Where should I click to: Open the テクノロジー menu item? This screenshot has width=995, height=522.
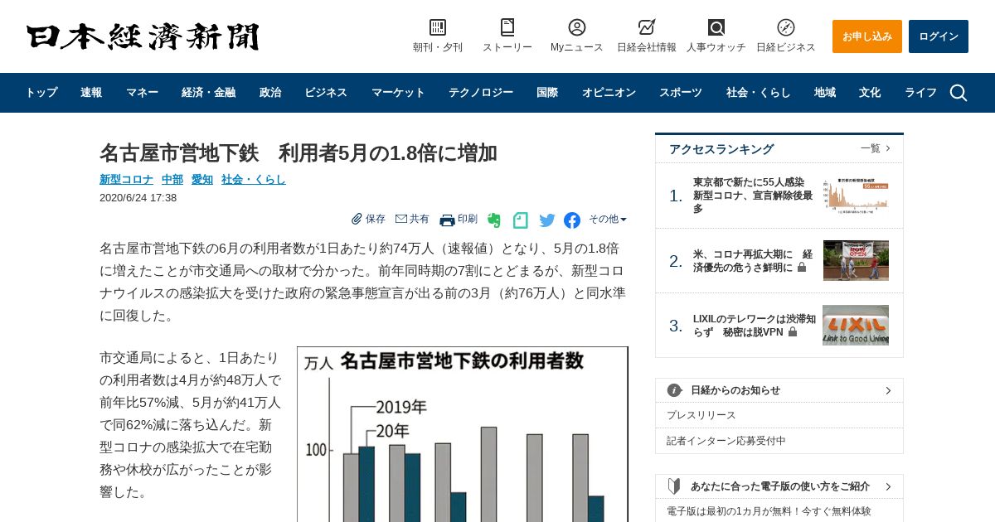tap(481, 93)
